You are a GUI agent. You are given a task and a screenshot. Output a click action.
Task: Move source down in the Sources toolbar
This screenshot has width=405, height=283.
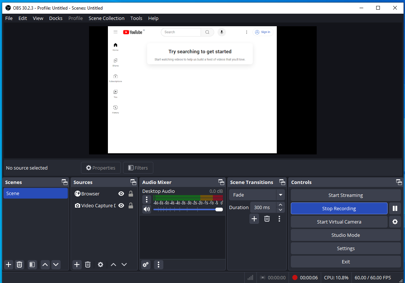(x=124, y=265)
